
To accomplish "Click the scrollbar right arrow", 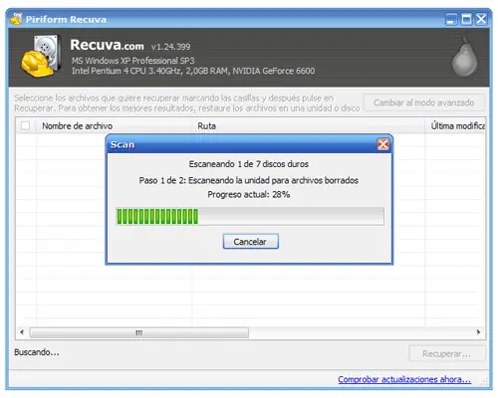I will coord(478,332).
